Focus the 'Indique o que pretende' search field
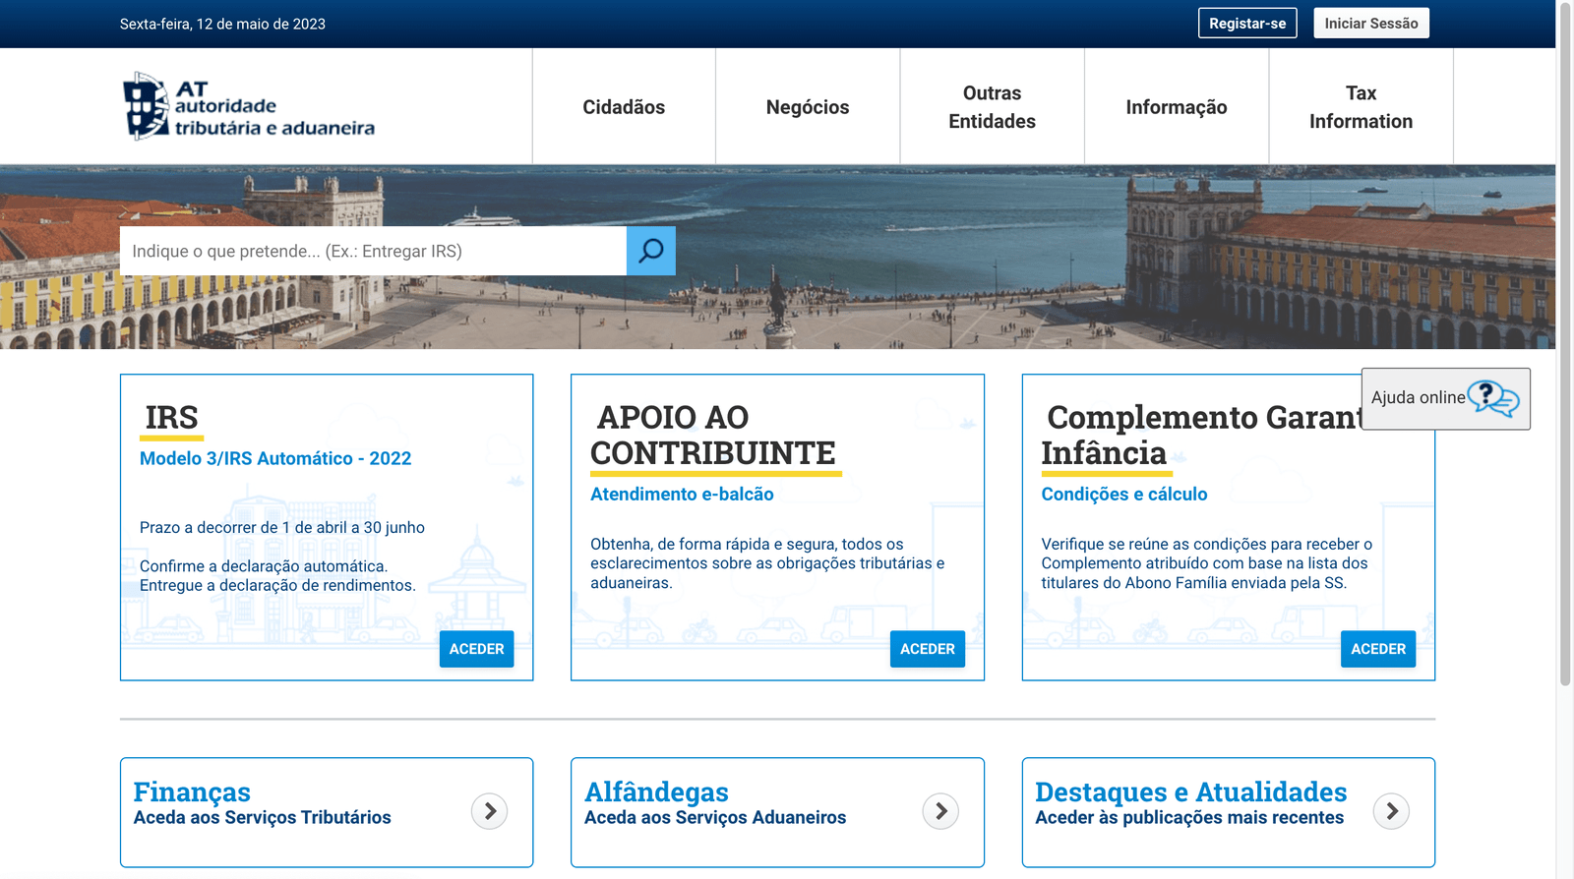Viewport: 1574px width, 879px height. [373, 251]
